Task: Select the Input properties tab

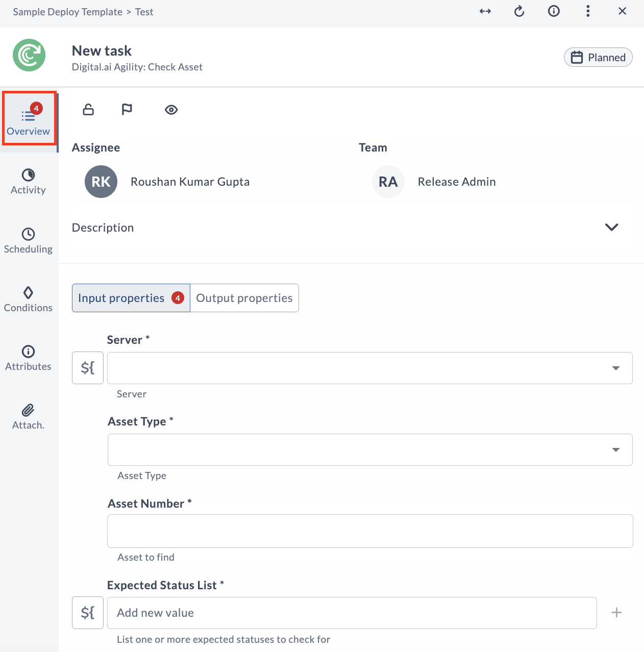Action: (x=131, y=298)
